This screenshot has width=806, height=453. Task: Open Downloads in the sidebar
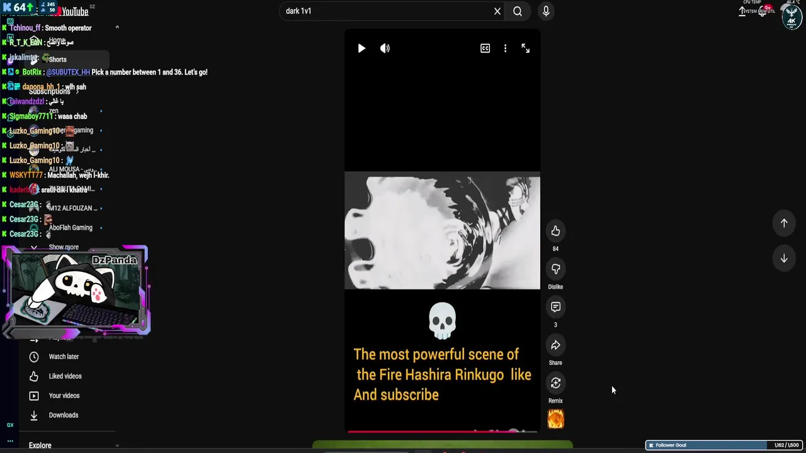pos(64,415)
